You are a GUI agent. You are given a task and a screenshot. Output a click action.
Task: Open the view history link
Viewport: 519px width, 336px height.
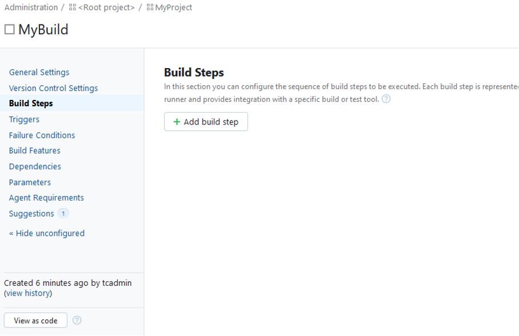click(28, 293)
